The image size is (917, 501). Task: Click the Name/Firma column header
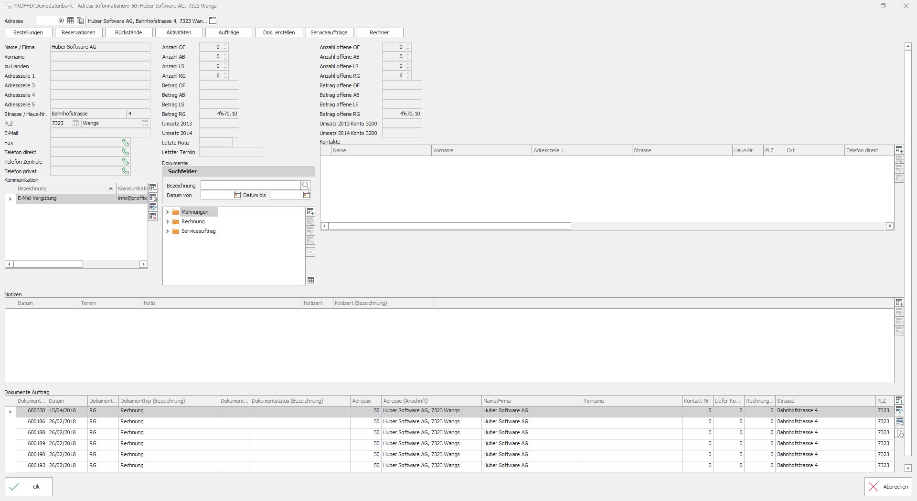[x=532, y=401]
